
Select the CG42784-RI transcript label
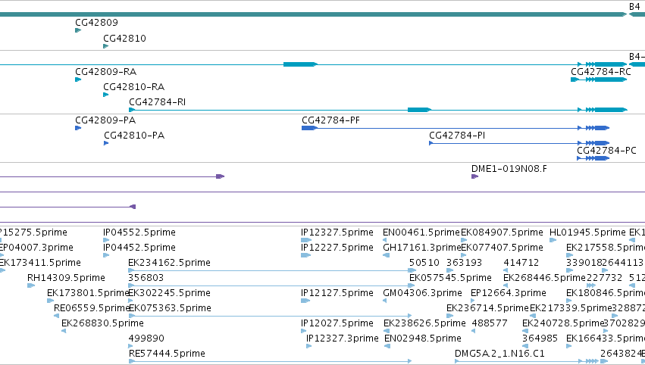[x=157, y=102]
